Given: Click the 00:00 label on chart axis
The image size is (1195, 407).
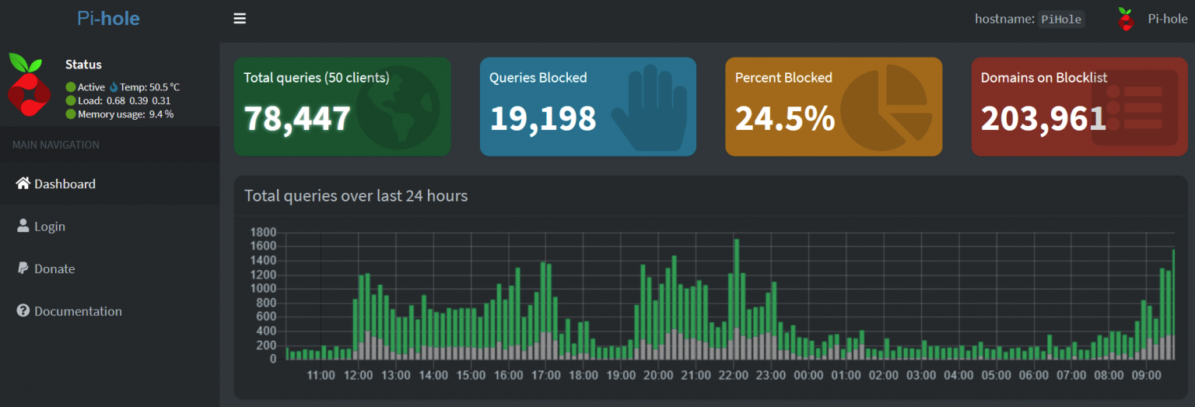Looking at the screenshot, I should click(808, 375).
